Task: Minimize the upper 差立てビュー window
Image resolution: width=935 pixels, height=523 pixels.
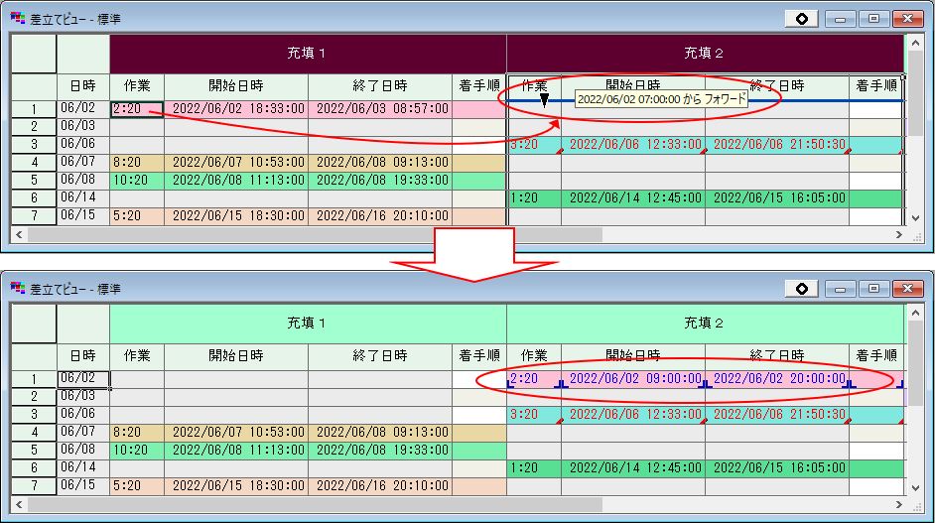Action: (840, 19)
